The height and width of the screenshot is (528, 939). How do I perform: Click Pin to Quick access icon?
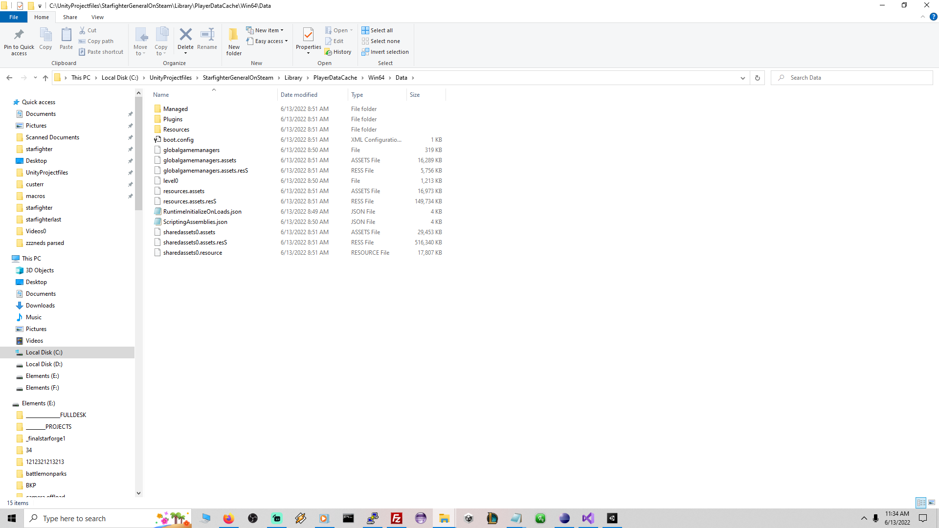(19, 35)
